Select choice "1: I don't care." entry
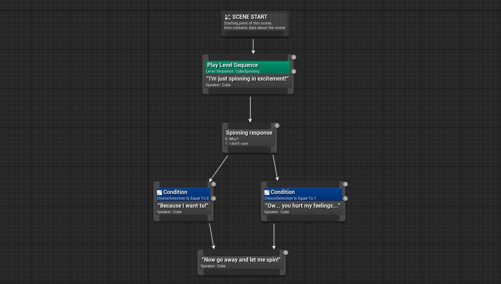The width and height of the screenshot is (501, 284). [237, 143]
